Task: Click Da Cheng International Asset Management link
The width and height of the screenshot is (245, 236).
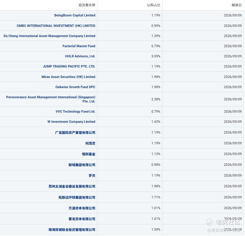Action: coord(49,36)
